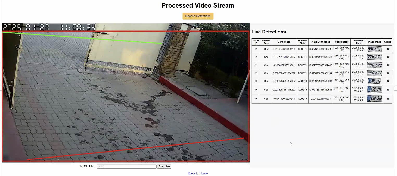This screenshot has width=397, height=176.
Task: View BBG671 plate image from 11:53:11
Action: coord(374,65)
